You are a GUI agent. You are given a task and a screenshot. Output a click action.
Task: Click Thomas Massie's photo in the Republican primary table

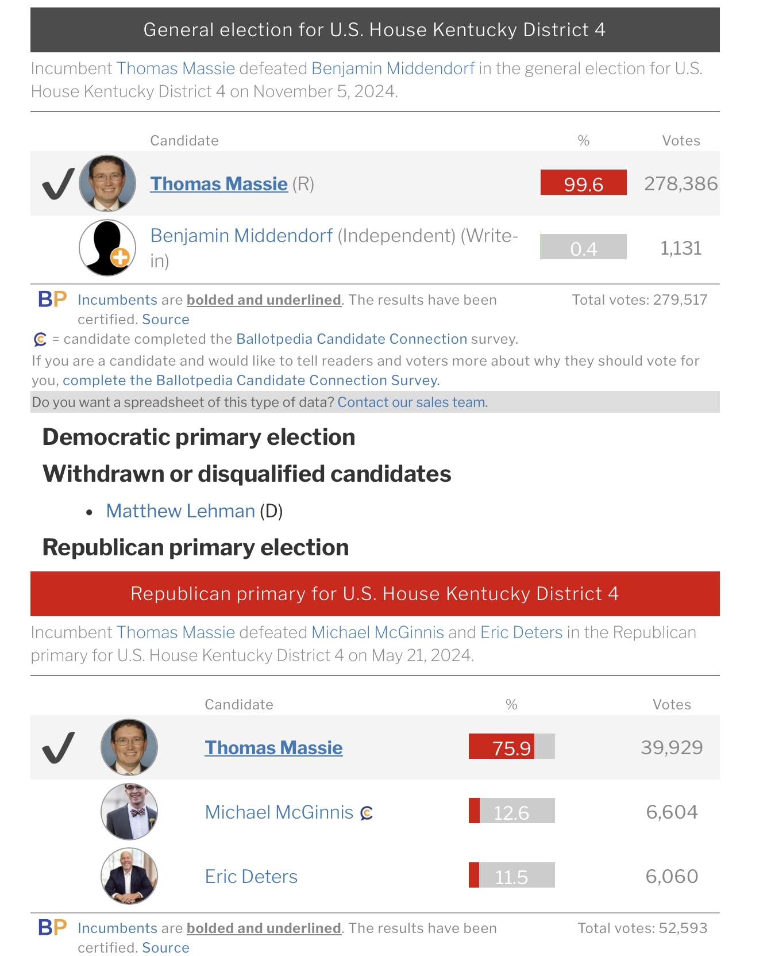click(129, 747)
